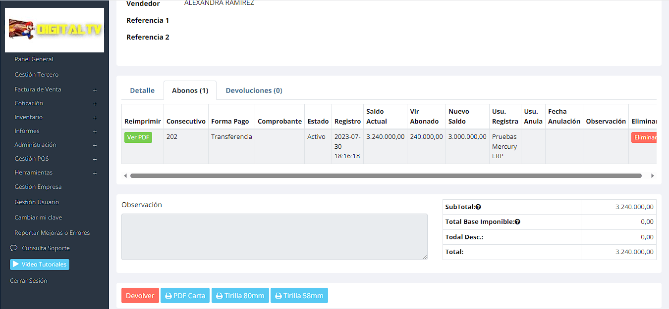Click the SubTotal help question icon
Viewport: 669px width, 309px height.
click(478, 207)
